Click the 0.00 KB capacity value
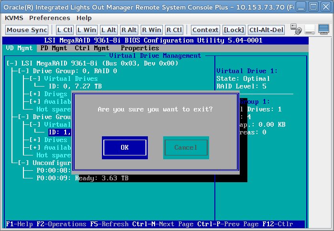 272,124
